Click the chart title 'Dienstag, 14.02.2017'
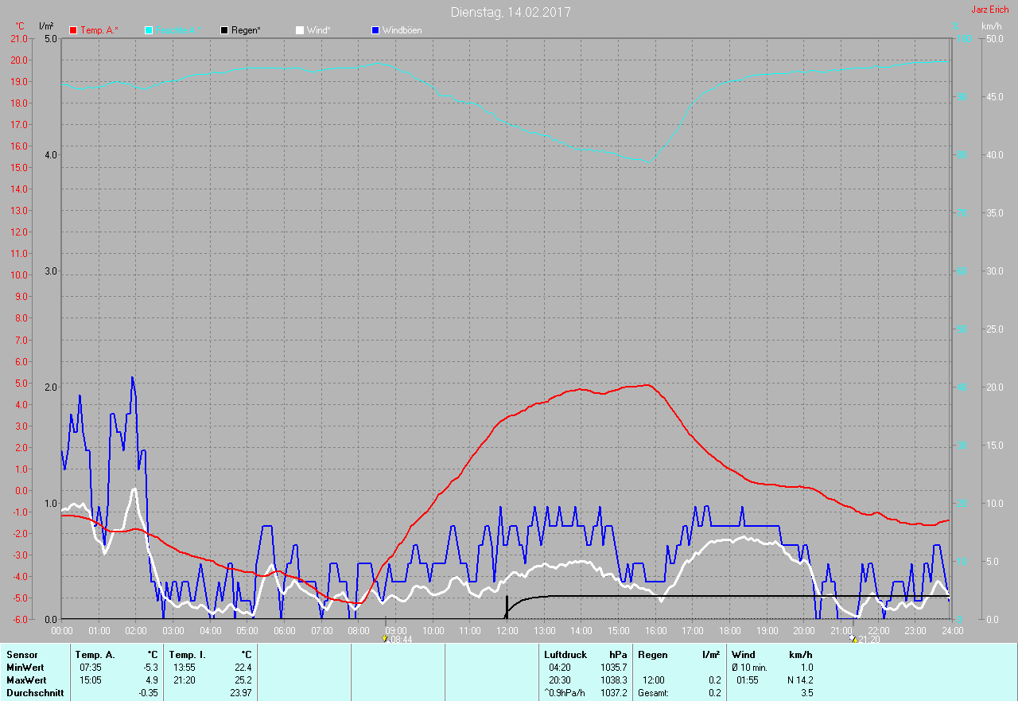1018x701 pixels. [x=511, y=12]
